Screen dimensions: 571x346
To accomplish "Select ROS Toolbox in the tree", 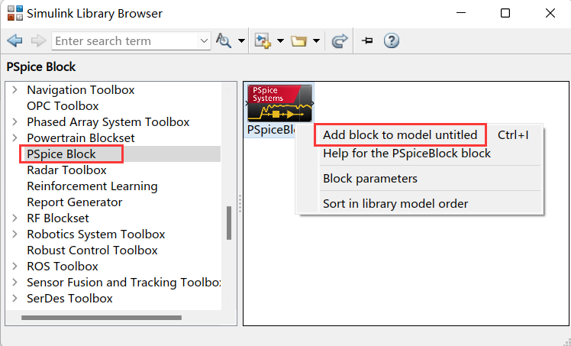I will tap(63, 266).
